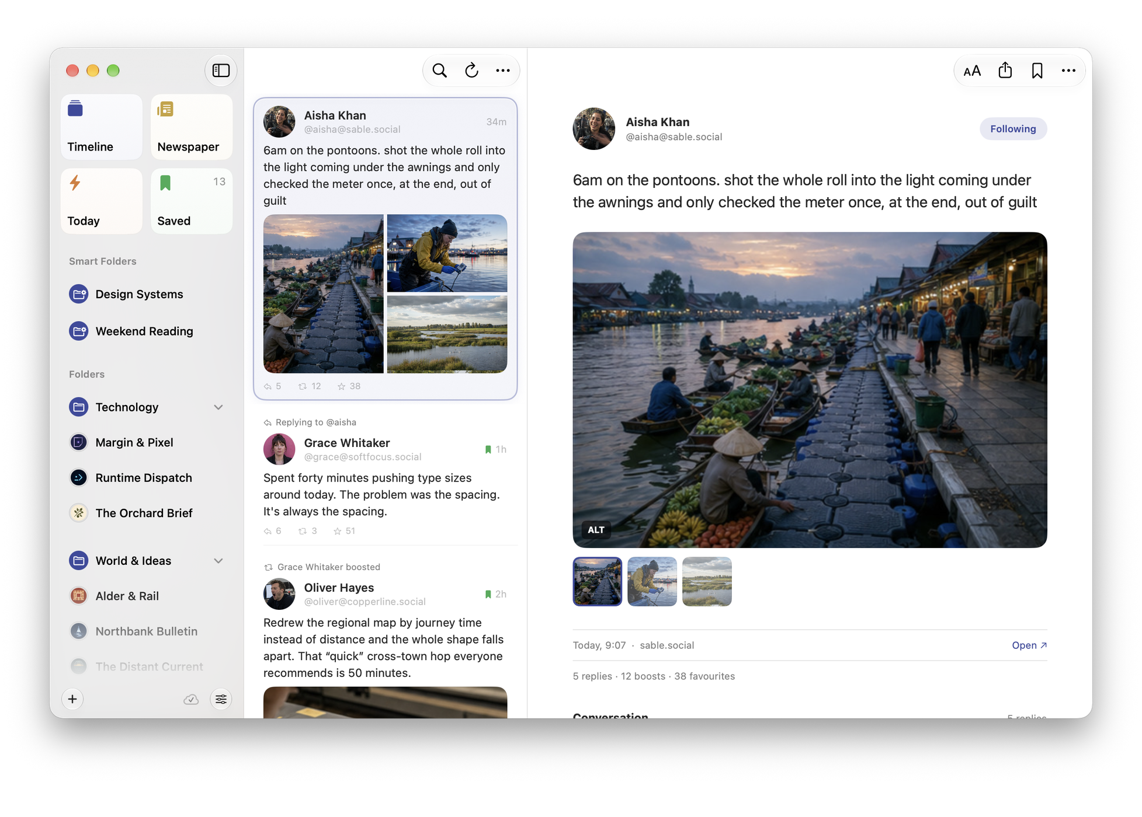Favourite Grace Whitaker's post with star
Screen dimensions: 1142x817
pos(338,531)
